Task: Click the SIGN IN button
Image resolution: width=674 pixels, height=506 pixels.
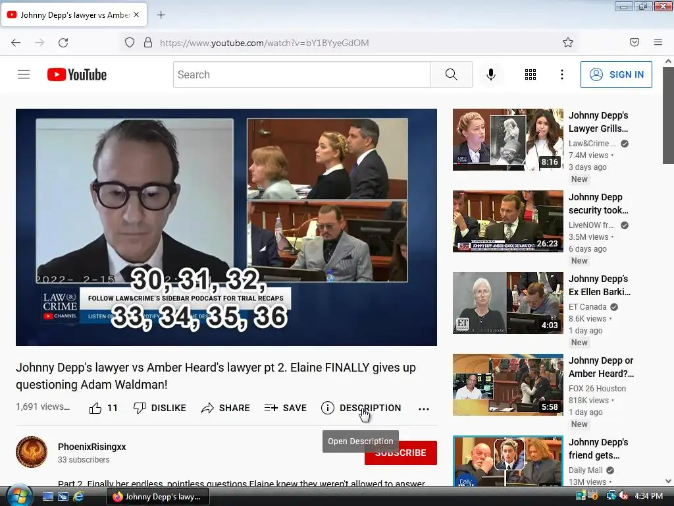Action: (616, 74)
